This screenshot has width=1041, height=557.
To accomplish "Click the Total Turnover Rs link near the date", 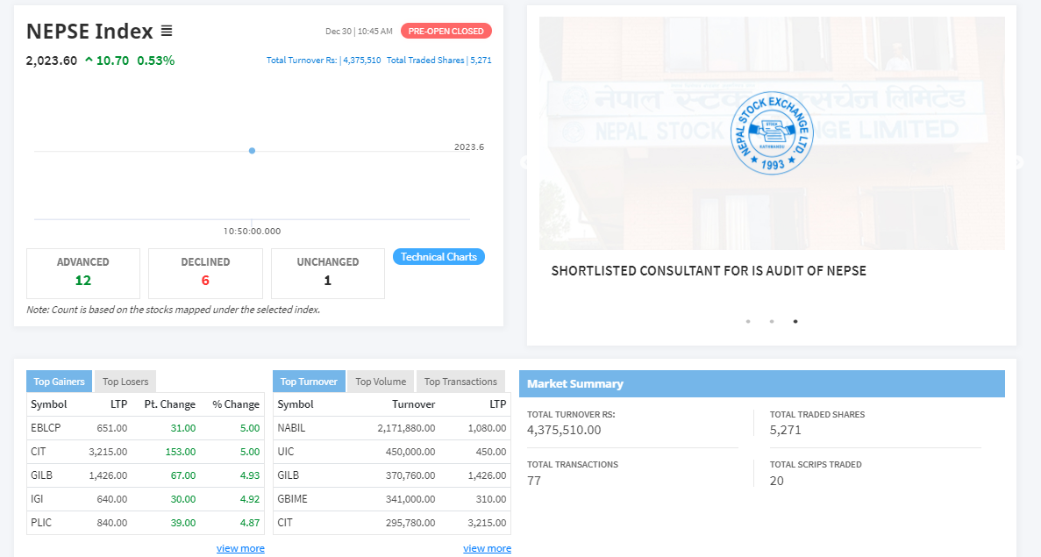I will (324, 60).
